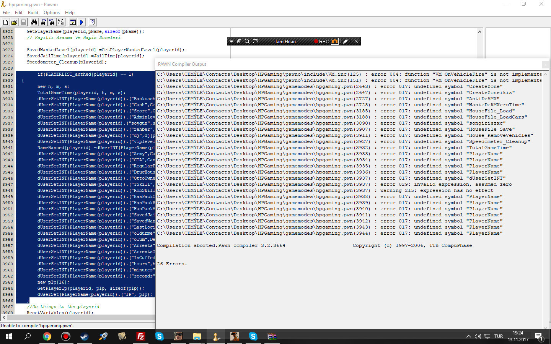Viewport: 551px width, 344px height.
Task: Click the recorder pencil draw icon
Action: [x=346, y=41]
